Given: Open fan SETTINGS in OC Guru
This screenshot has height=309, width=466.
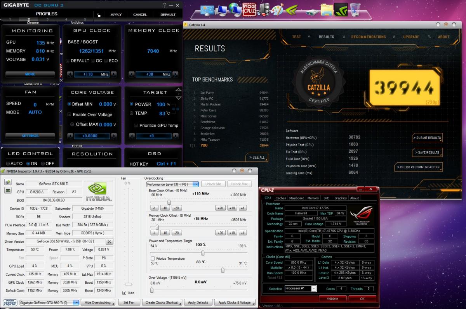Looking at the screenshot, I should coord(30,136).
